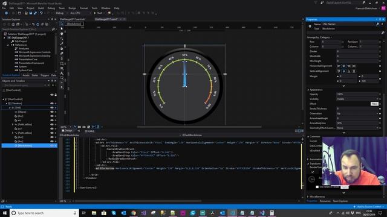This screenshot has width=387, height=217.
Task: Click the Start debugging button
Action: 98,13
